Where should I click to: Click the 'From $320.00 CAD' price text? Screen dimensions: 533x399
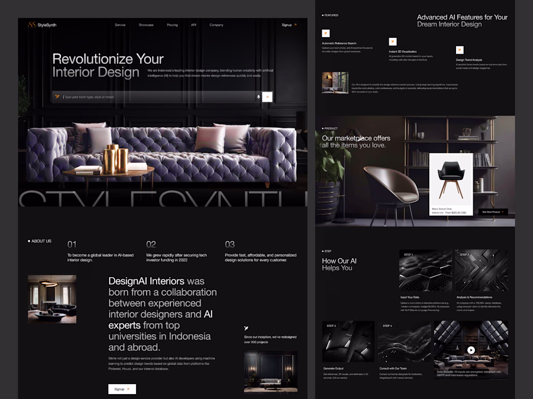pos(455,213)
